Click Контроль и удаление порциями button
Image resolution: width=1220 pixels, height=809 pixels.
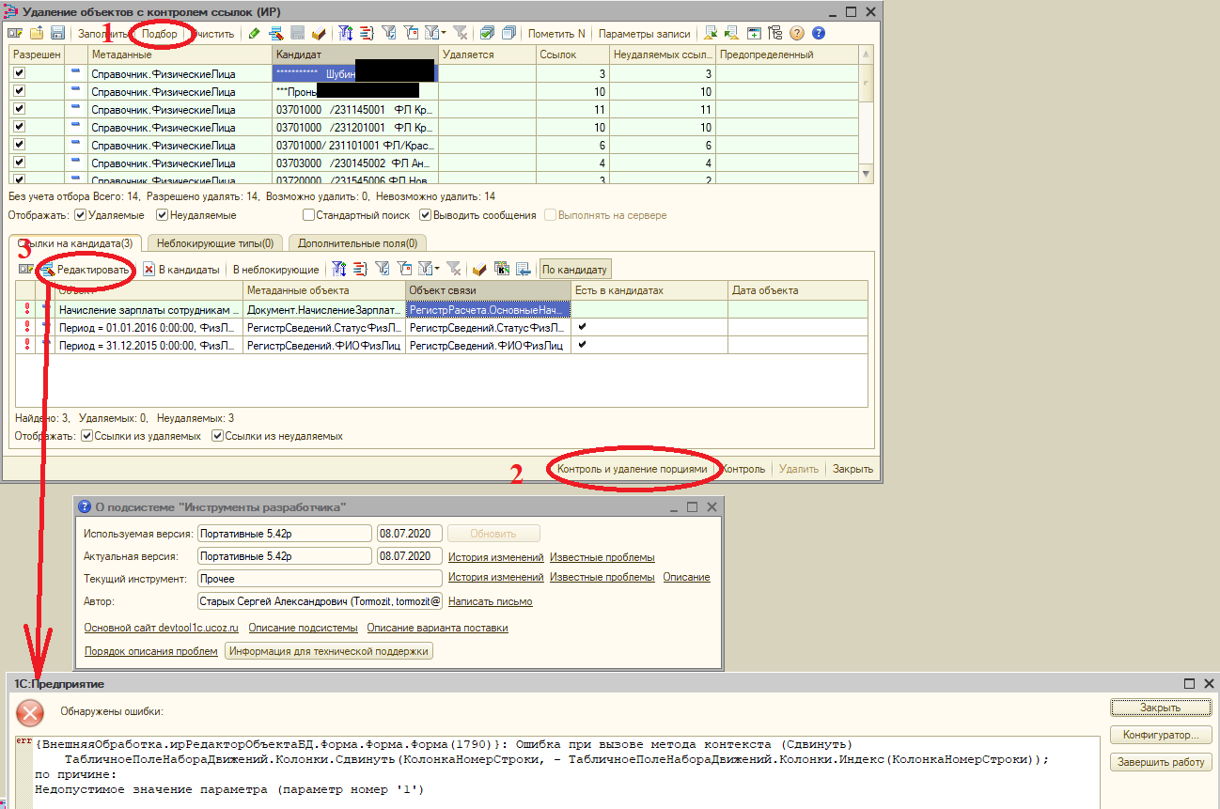tap(632, 469)
